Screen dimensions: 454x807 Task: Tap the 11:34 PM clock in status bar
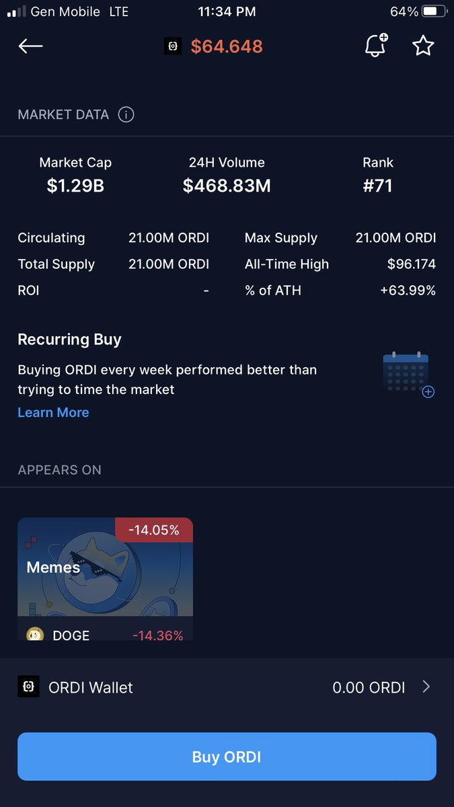pos(227,11)
